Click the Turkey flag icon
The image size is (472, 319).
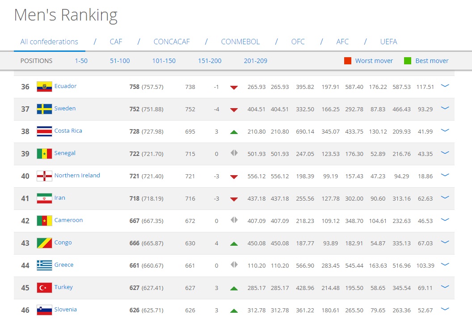(44, 288)
